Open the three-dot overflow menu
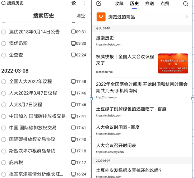The image size is (194, 178). pyautogui.click(x=84, y=3)
